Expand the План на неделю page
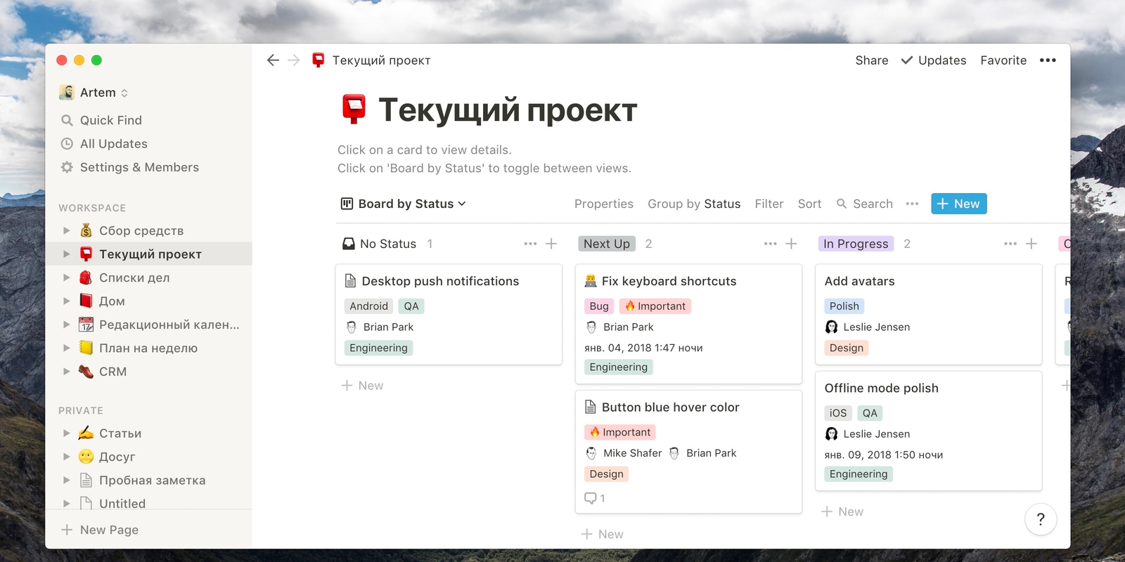 tap(67, 348)
